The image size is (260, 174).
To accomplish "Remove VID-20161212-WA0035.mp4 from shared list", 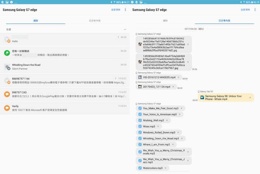I will (x=178, y=77).
